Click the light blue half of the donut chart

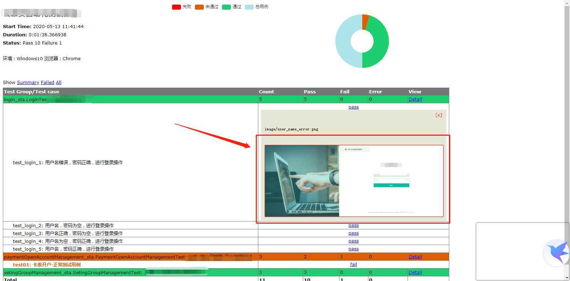click(343, 41)
